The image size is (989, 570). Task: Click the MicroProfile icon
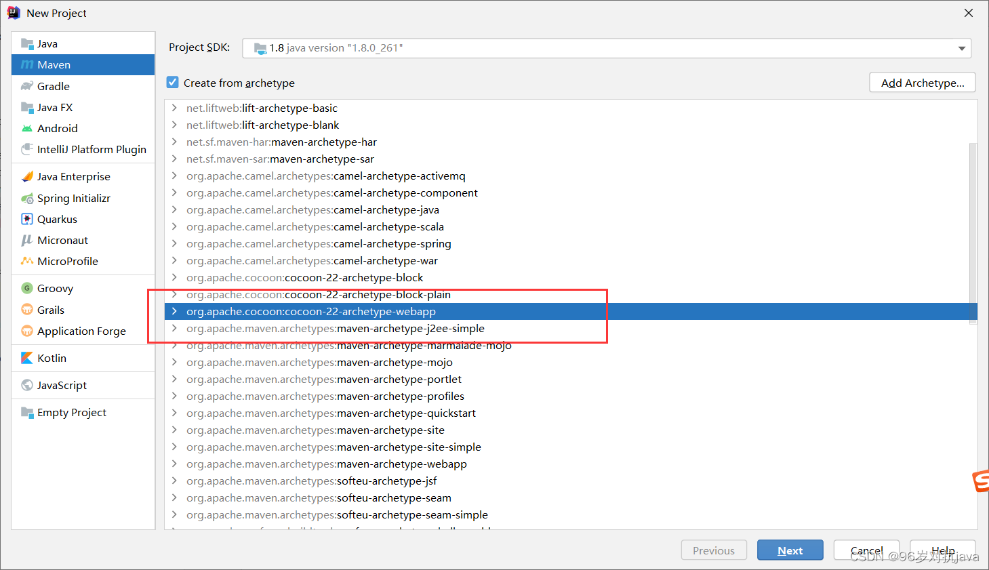click(27, 261)
